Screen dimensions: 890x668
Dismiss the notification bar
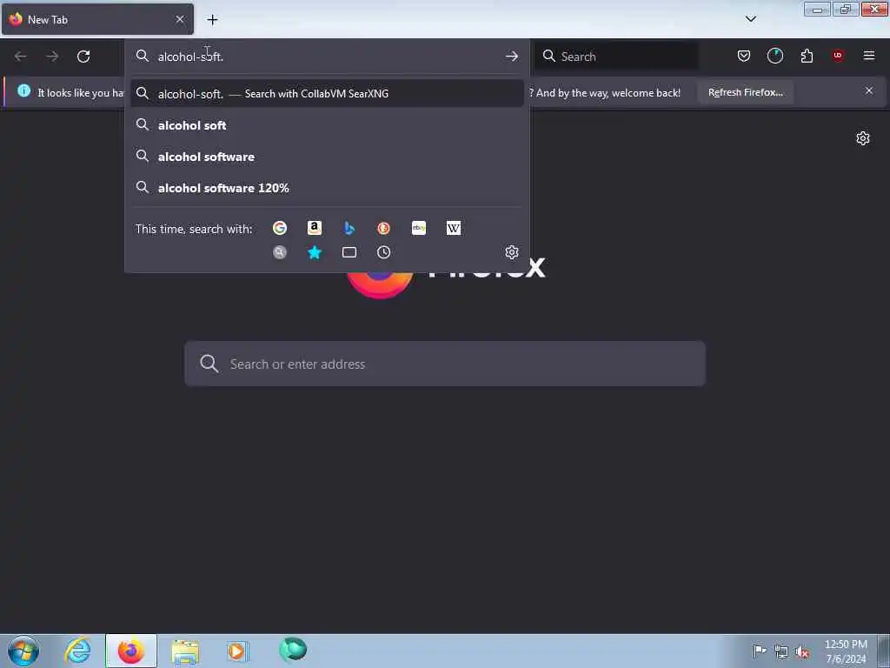click(869, 90)
